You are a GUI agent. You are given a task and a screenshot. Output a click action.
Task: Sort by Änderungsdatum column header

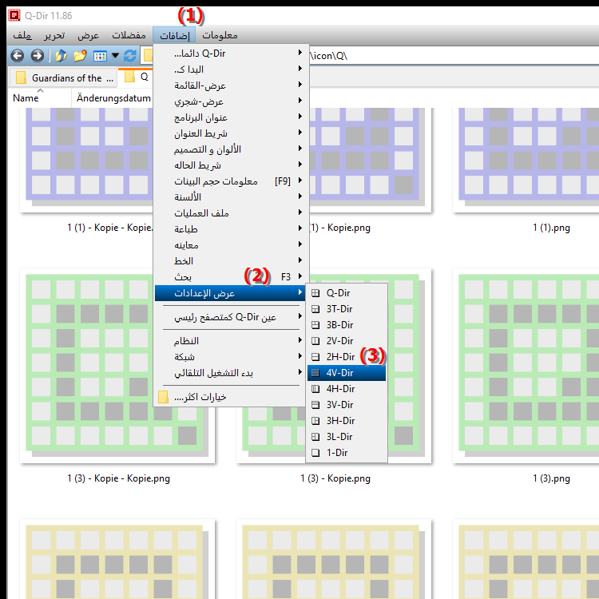pos(113,98)
